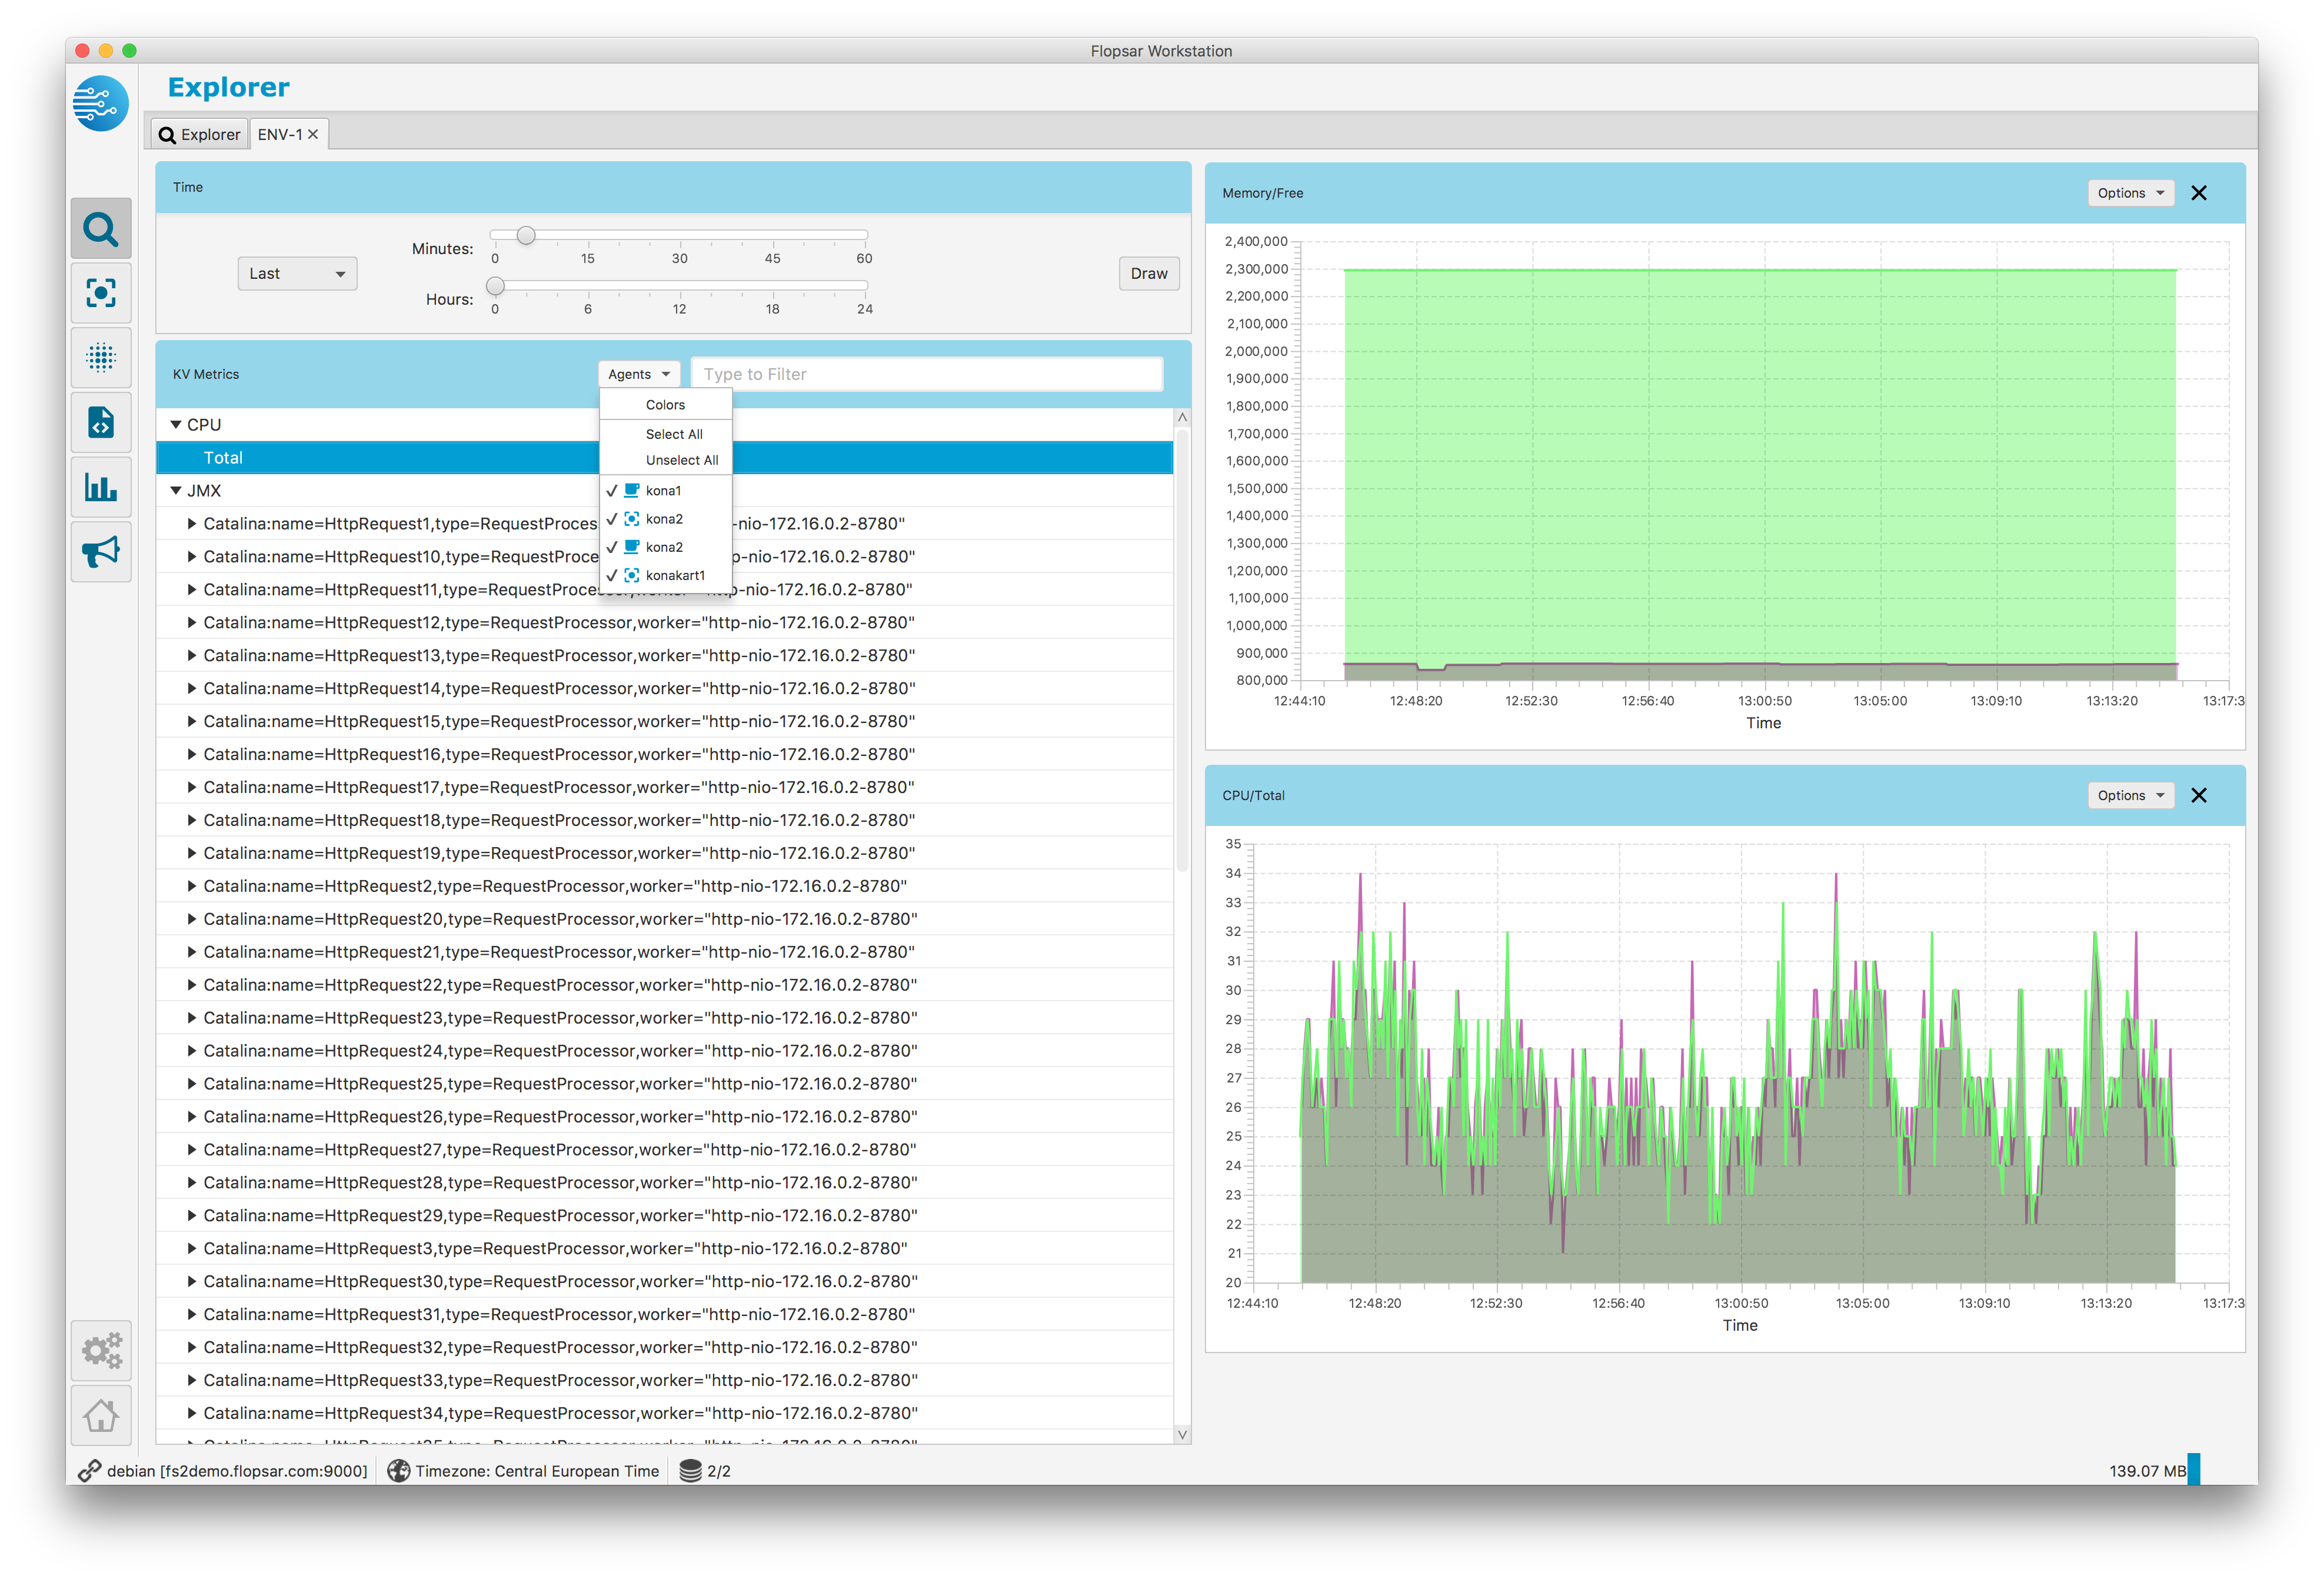Expand the HttpRequest3 tree node arrow
This screenshot has width=2324, height=1579.
coord(191,1248)
